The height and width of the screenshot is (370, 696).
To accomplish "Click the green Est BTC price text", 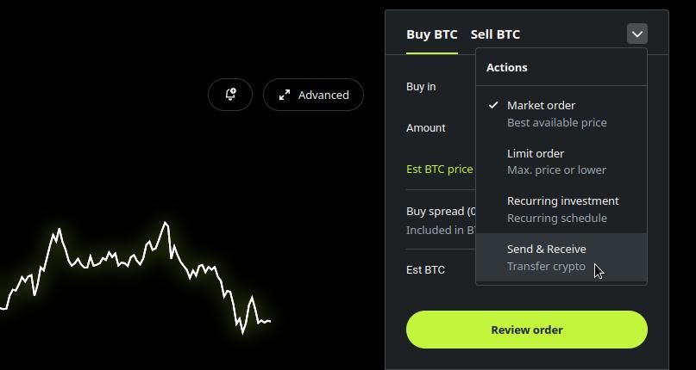I will point(439,170).
